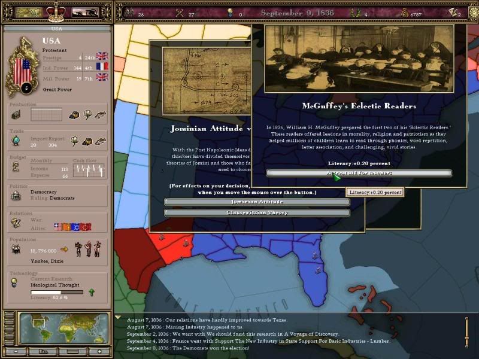Viewport: 479px width, 359px height.
Task: Open the Trade screen via the globe icon
Action: click(x=15, y=141)
